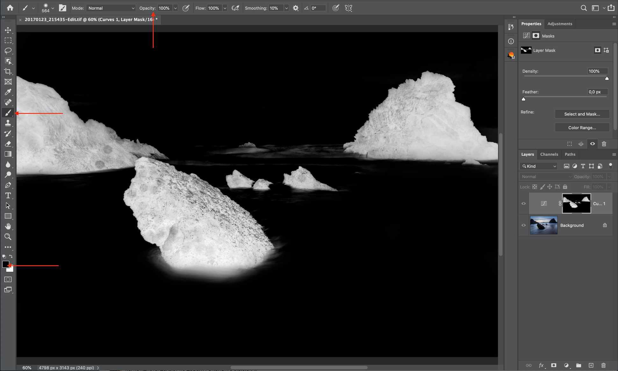The height and width of the screenshot is (371, 618).
Task: Select the Layers tab
Action: point(528,154)
